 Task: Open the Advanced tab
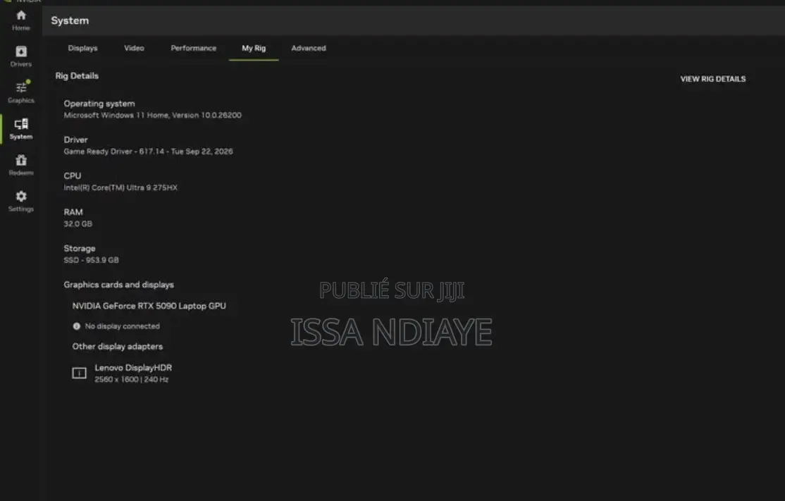tap(309, 48)
